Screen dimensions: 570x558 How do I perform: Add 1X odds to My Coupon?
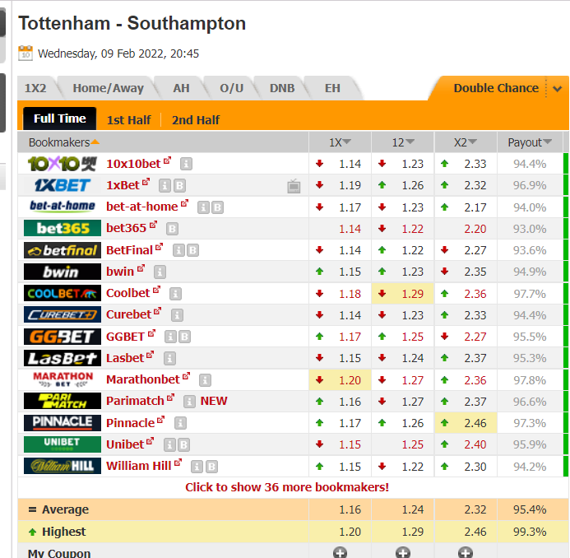[340, 552]
